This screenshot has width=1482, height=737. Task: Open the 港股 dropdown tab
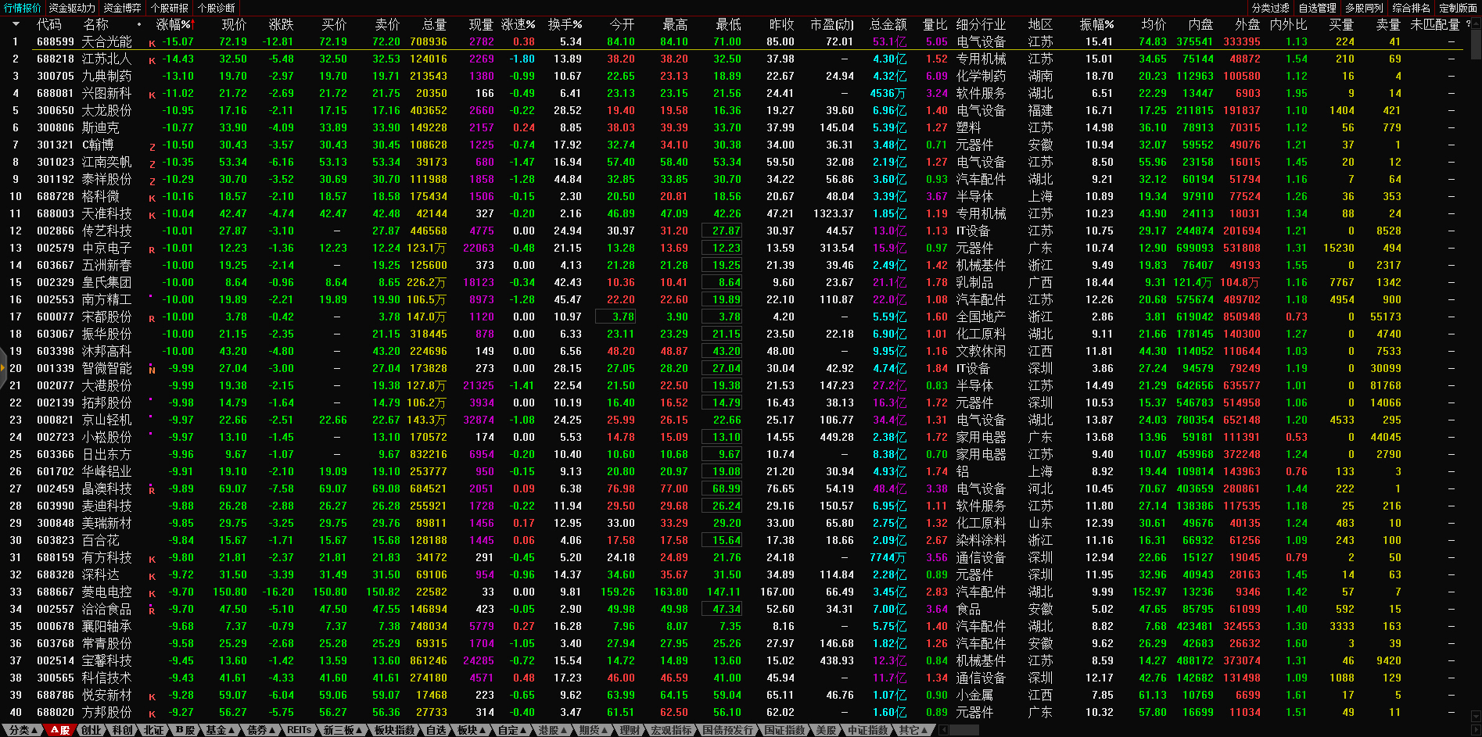coord(552,730)
